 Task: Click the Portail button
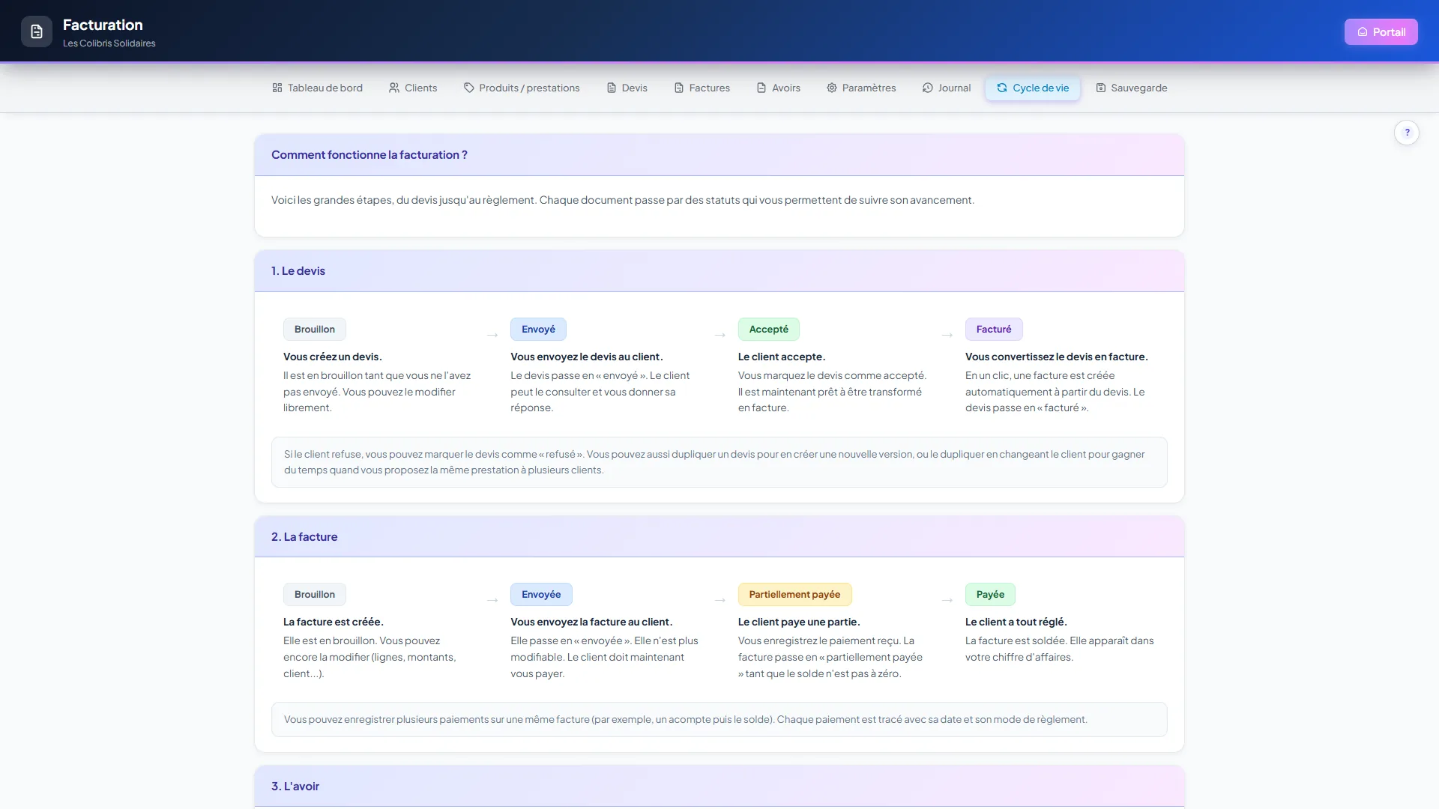pyautogui.click(x=1381, y=31)
